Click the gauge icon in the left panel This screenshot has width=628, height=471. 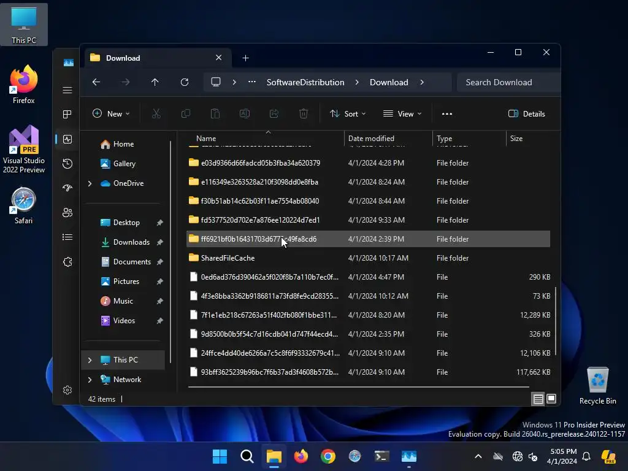click(67, 188)
